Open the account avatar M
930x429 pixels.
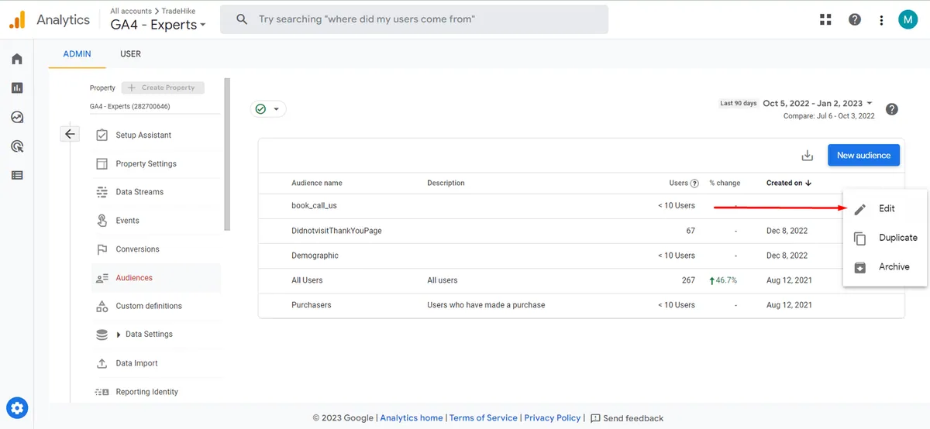[x=908, y=19]
